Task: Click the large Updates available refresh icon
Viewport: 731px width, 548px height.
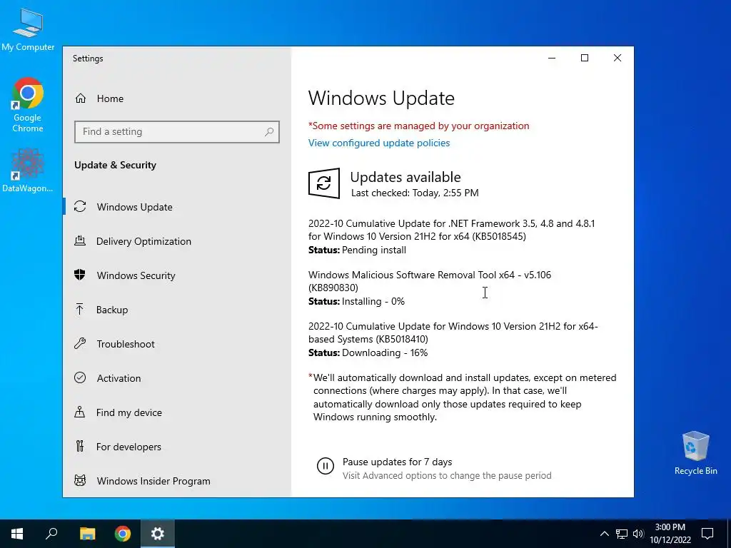Action: click(324, 183)
